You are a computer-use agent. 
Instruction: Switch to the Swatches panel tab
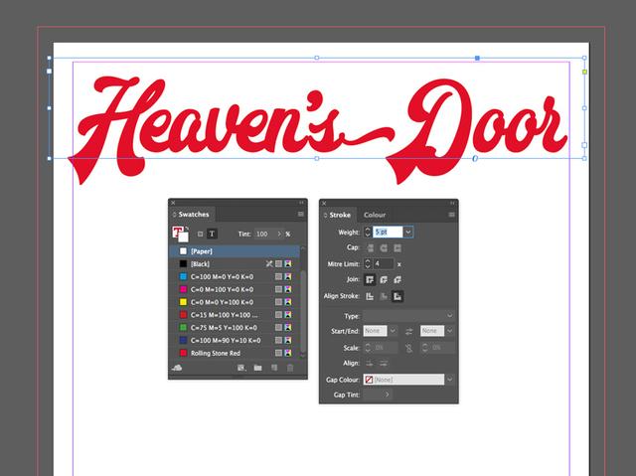pos(194,214)
